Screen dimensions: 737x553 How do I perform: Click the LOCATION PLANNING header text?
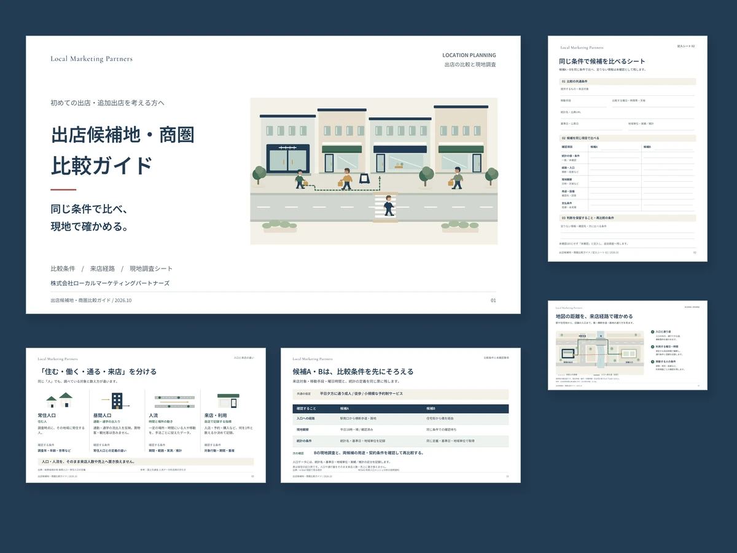[x=469, y=55]
